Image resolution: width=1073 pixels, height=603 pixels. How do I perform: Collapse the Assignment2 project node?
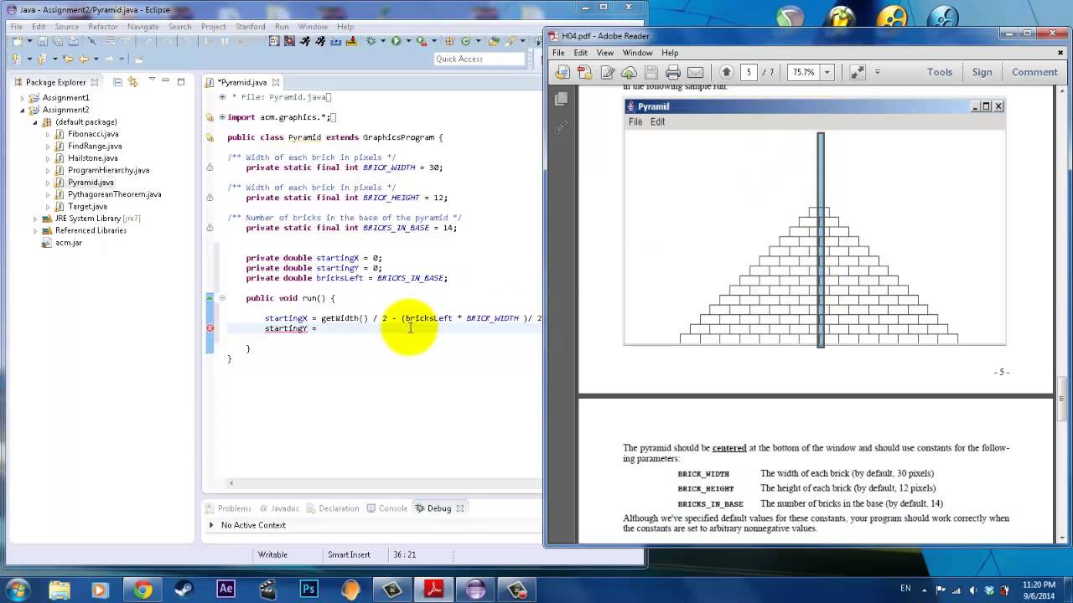click(23, 110)
